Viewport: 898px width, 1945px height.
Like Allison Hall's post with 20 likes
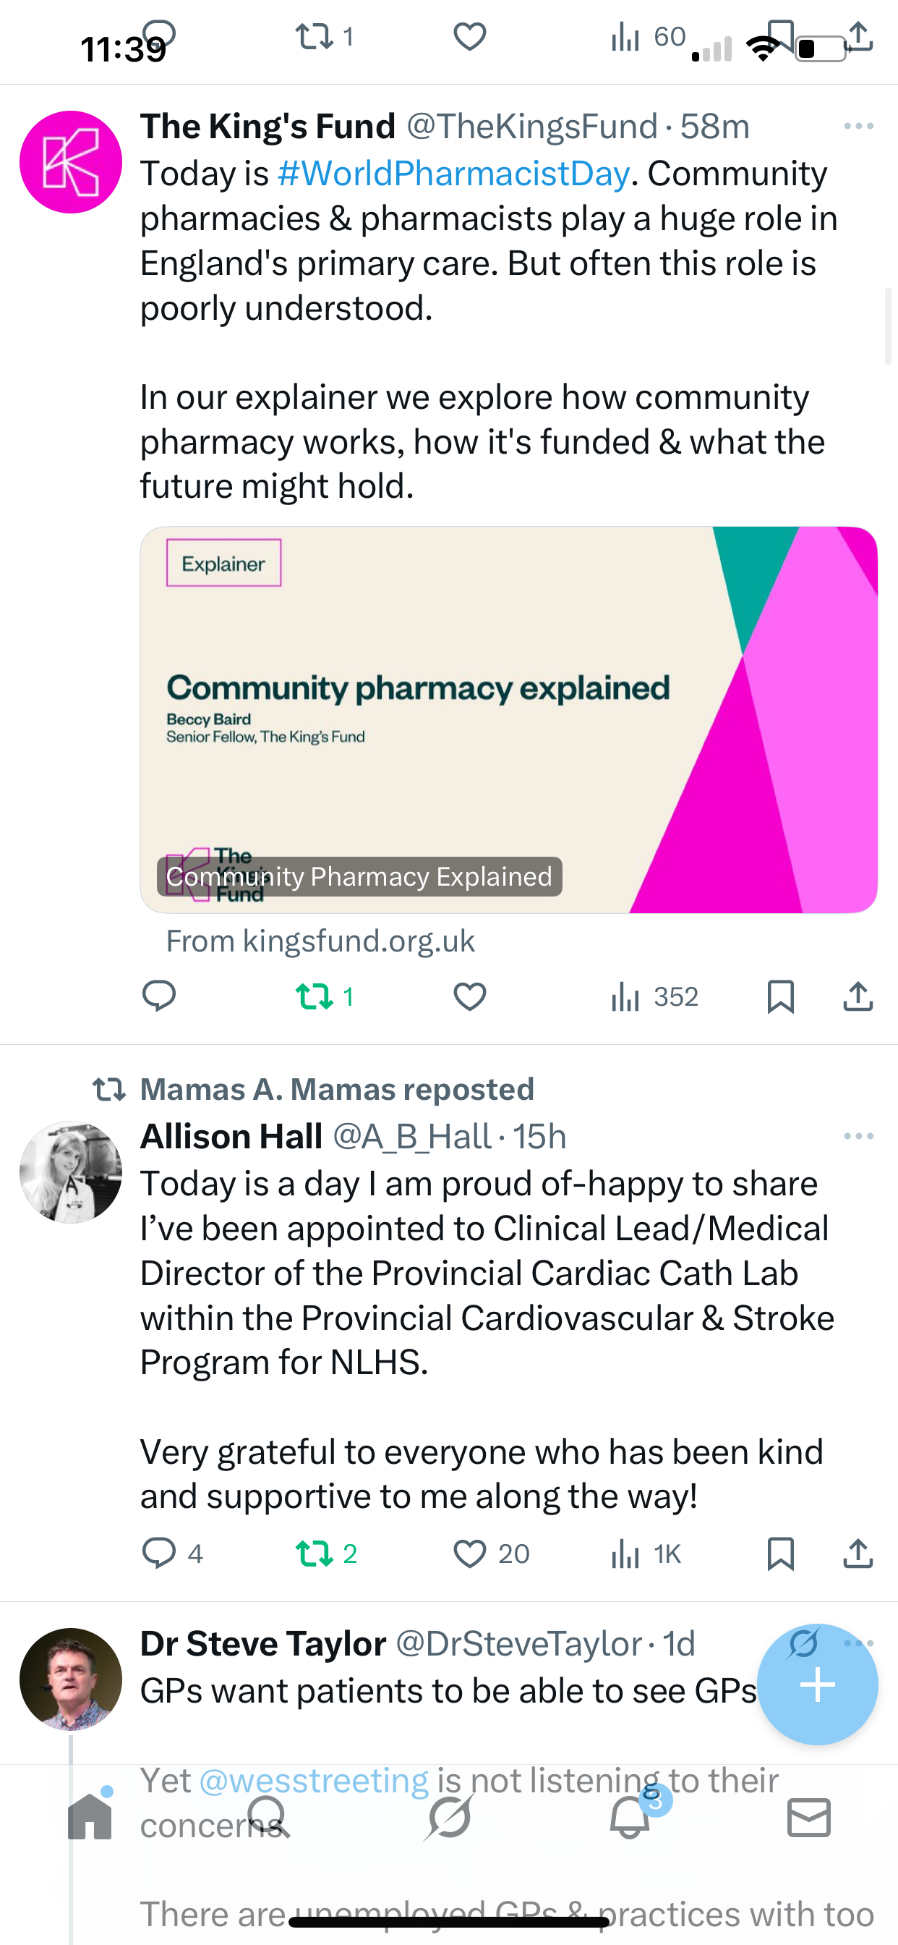[469, 1553]
